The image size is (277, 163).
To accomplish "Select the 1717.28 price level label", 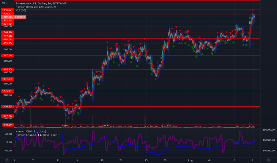I will tap(7, 36).
